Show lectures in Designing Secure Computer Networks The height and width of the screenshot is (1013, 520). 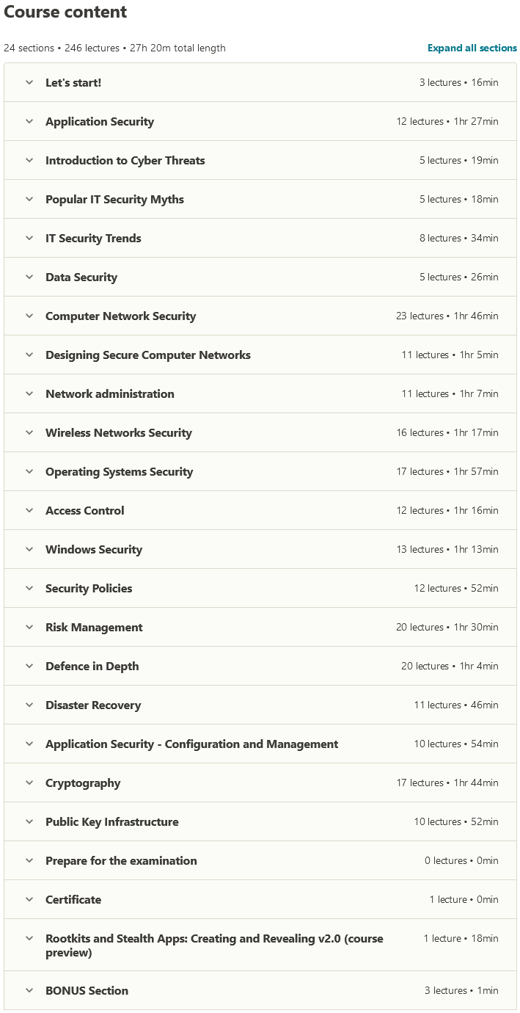coord(148,355)
